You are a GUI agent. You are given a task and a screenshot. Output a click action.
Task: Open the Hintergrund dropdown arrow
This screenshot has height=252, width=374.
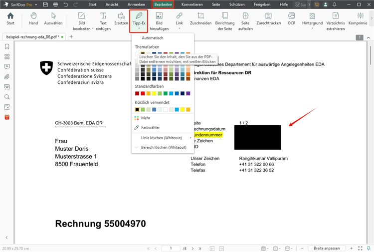pos(312,28)
